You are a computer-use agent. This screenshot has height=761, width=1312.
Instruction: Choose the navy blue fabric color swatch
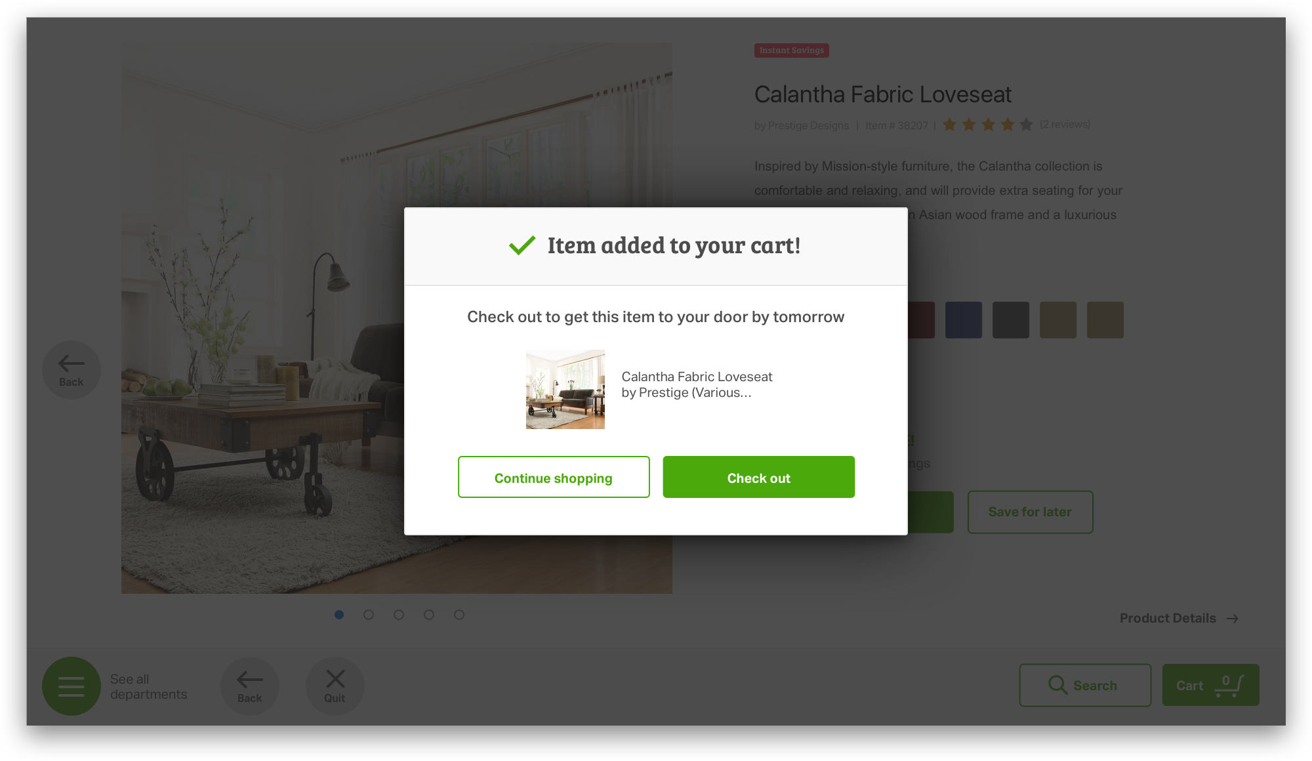click(x=964, y=320)
